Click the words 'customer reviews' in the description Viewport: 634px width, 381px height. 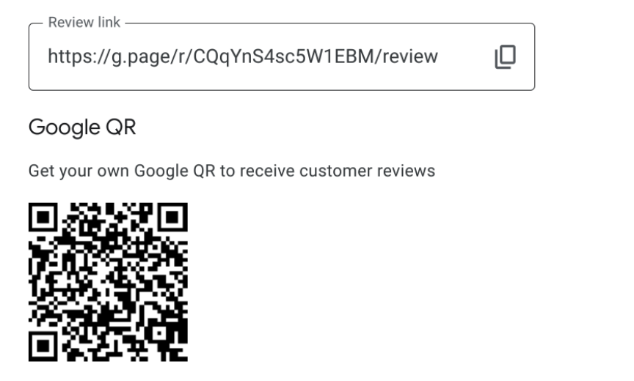[367, 171]
